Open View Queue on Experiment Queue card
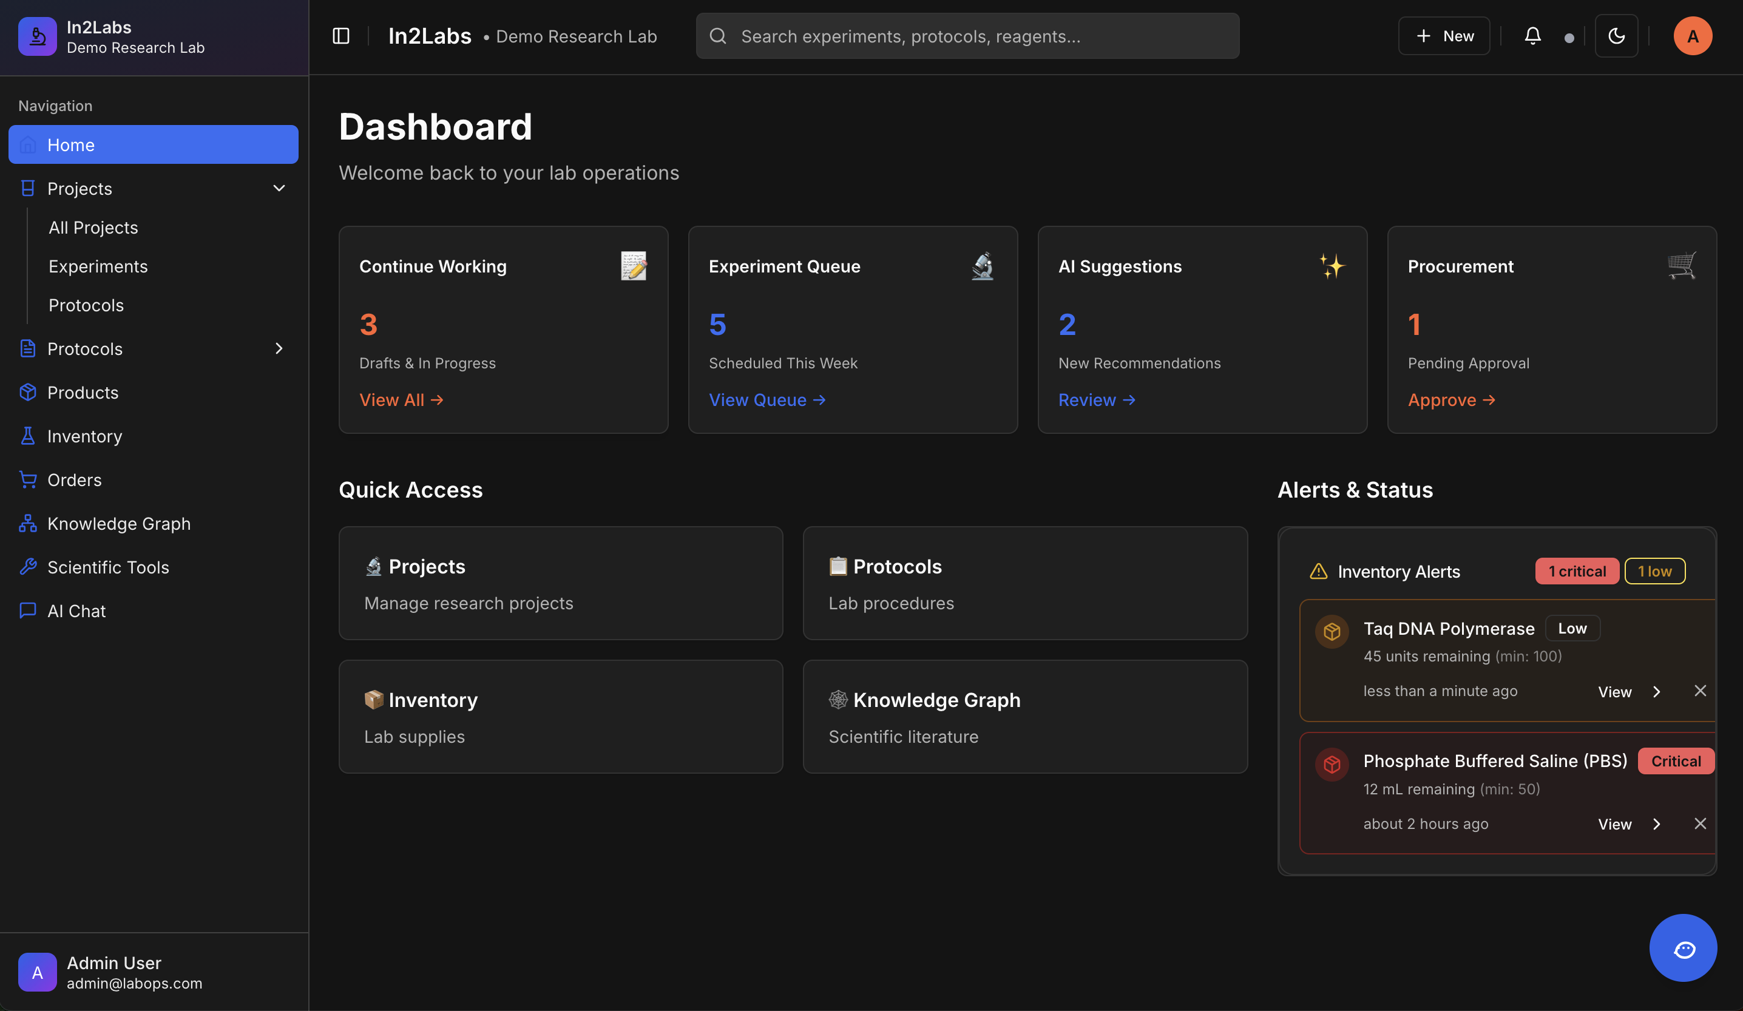Screen dimensions: 1743x1011 coord(767,400)
